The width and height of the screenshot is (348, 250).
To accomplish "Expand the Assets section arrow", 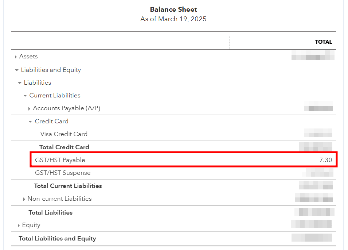I will pos(16,57).
